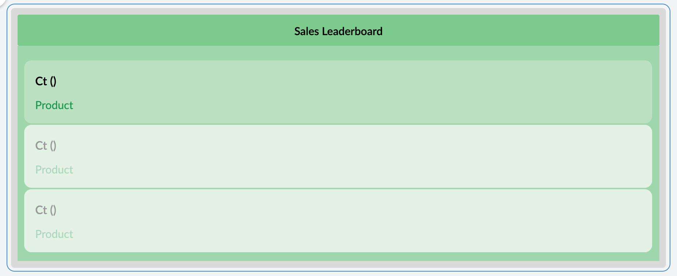Click the Sales Leaderboard title text
The image size is (677, 276).
(338, 31)
